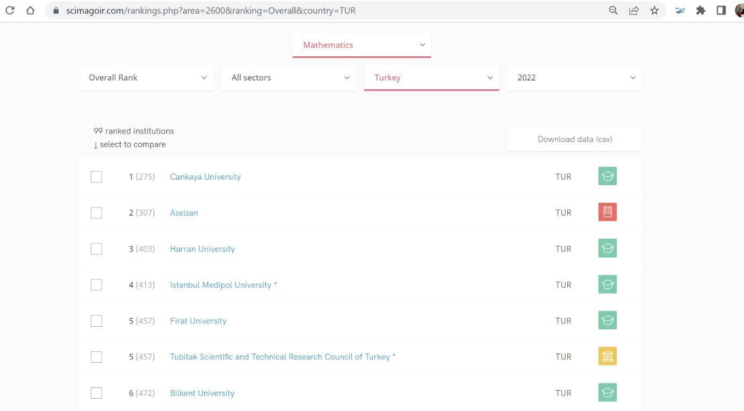Image resolution: width=744 pixels, height=411 pixels.
Task: Click rank '3 (403)' text
Action: 142,249
